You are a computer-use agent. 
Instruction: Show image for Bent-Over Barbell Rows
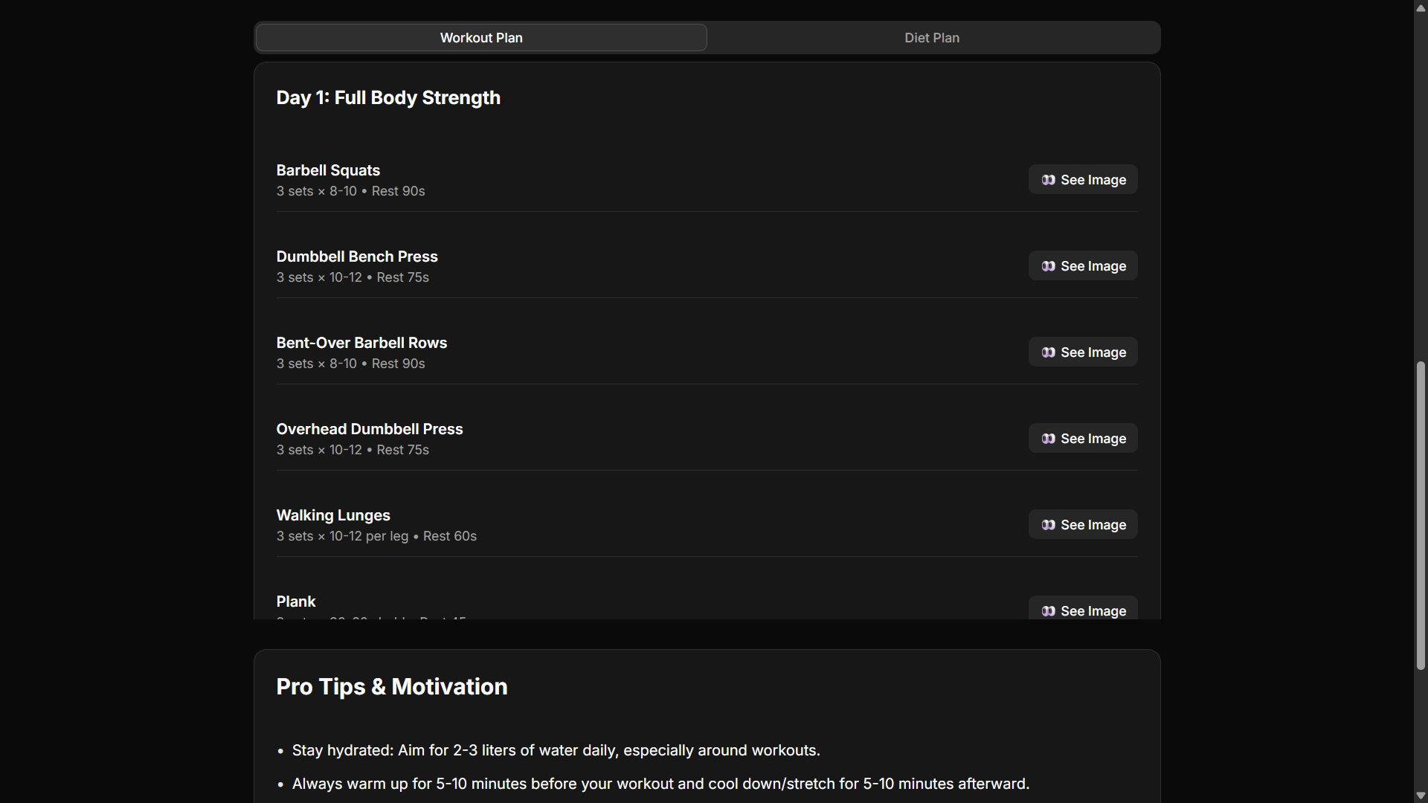(x=1093, y=352)
